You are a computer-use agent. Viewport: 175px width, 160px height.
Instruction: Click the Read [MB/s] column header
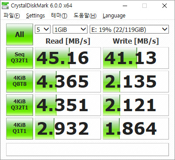[x=68, y=41]
